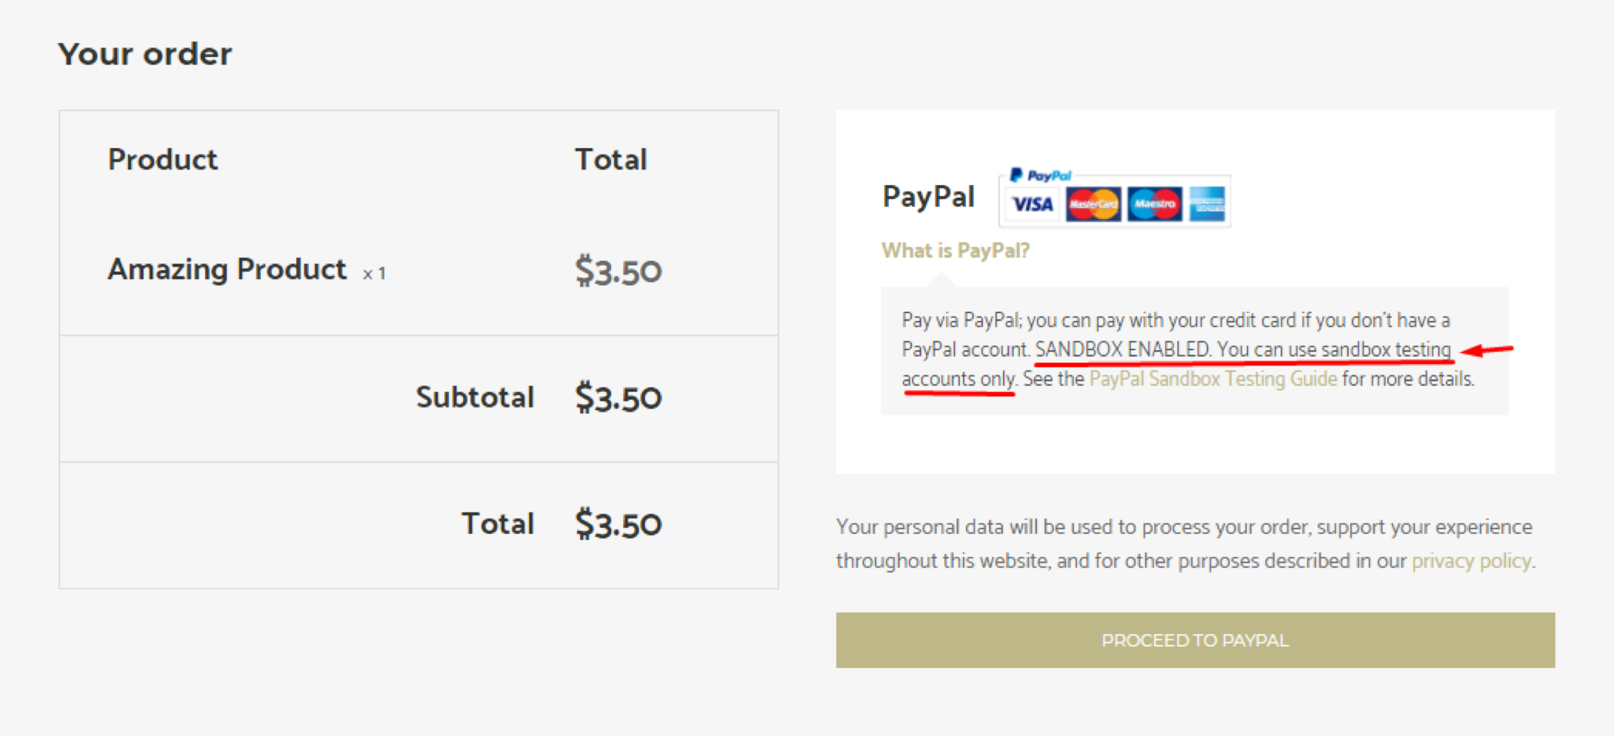Click the small PayPal logo above cards
The height and width of the screenshot is (736, 1614).
coord(1041,175)
